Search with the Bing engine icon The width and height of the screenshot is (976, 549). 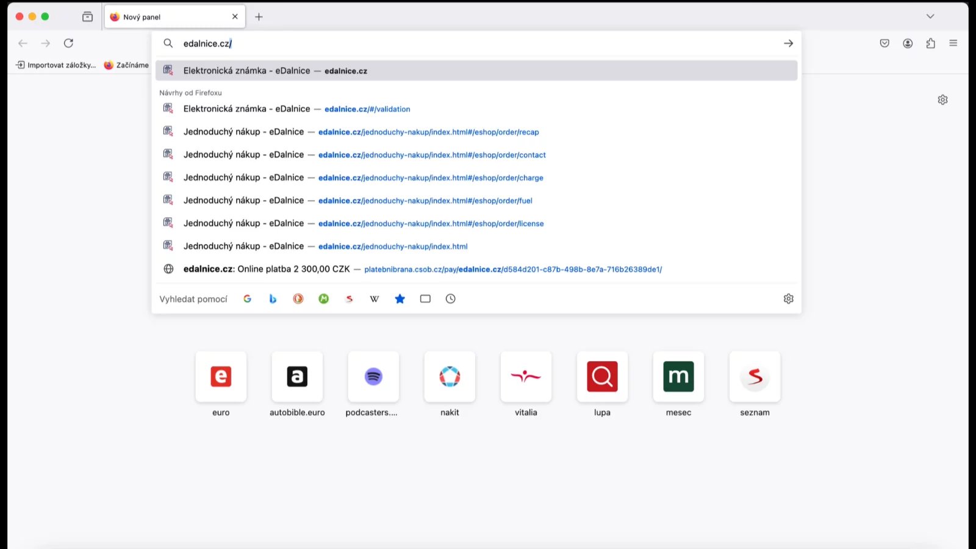click(273, 299)
